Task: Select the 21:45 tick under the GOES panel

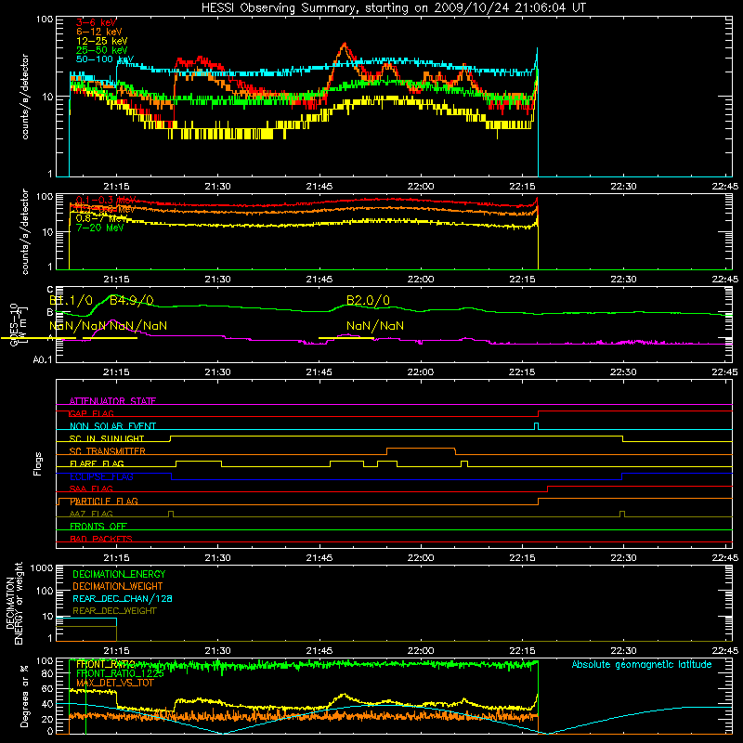Action: [x=319, y=372]
